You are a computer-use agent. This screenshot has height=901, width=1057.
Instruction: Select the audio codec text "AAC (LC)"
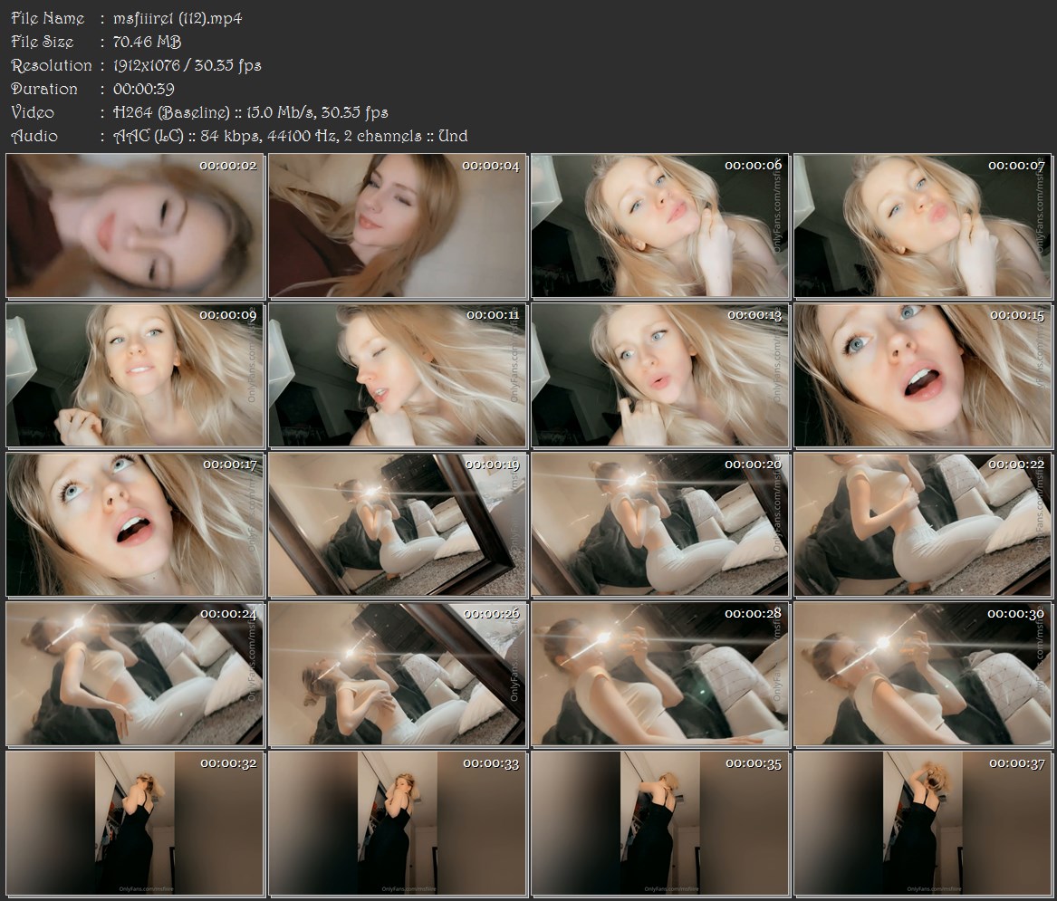tap(149, 136)
